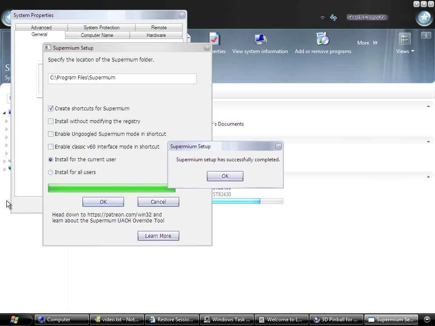
Task: Open the Views dropdown
Action: (x=405, y=51)
